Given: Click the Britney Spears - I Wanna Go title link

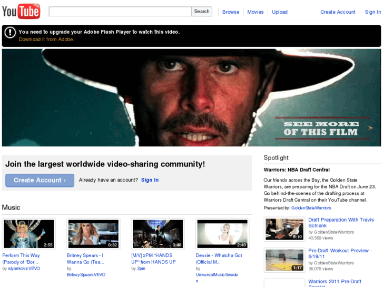Looking at the screenshot, I should [x=85, y=259].
